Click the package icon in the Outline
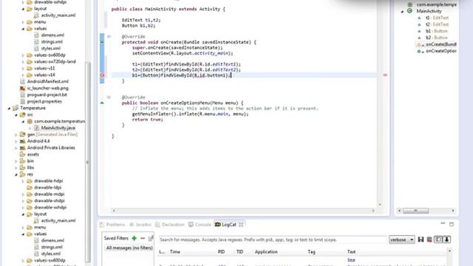 pos(409,4)
